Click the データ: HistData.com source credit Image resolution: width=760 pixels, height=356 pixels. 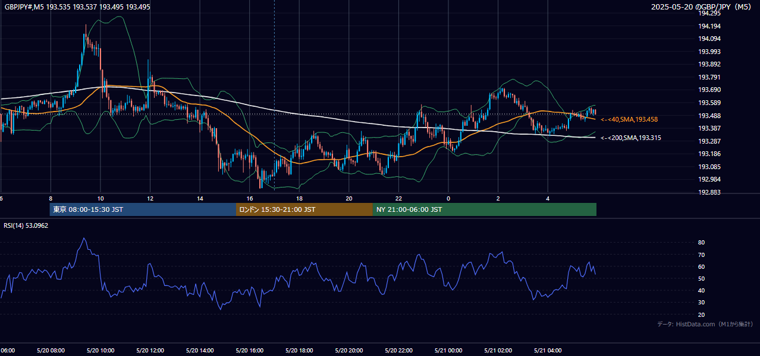tap(705, 324)
